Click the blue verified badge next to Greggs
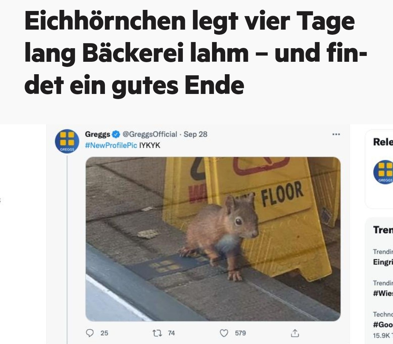The width and height of the screenshot is (393, 344). tap(116, 134)
